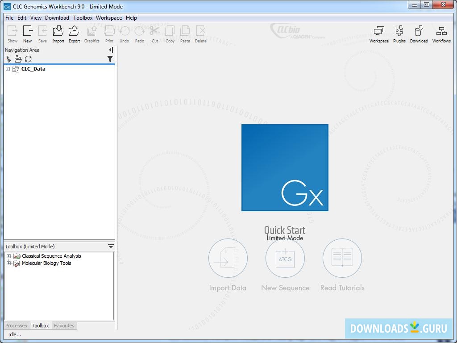Image resolution: width=457 pixels, height=343 pixels.
Task: Click the arrow-and-lines icon in the Navigation Area toolbar
Action: click(x=8, y=59)
